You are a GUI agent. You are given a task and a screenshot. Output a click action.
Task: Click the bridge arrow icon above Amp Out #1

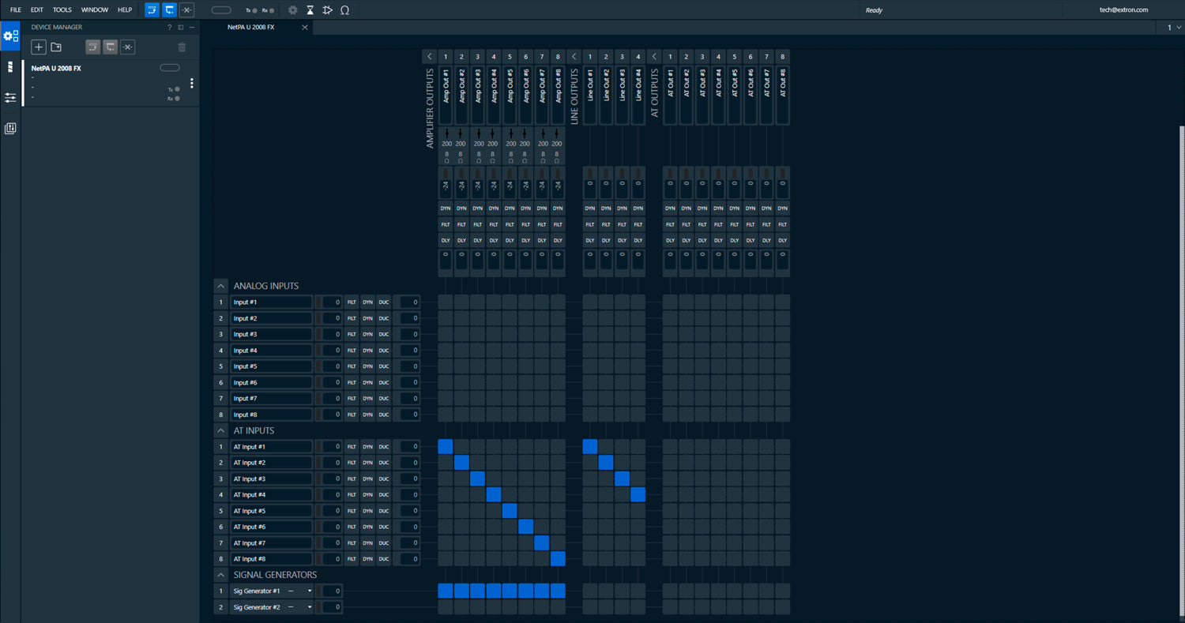point(446,133)
